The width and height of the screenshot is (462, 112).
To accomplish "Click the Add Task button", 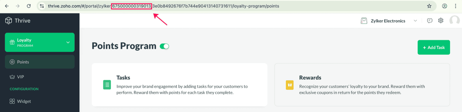I will (x=434, y=47).
